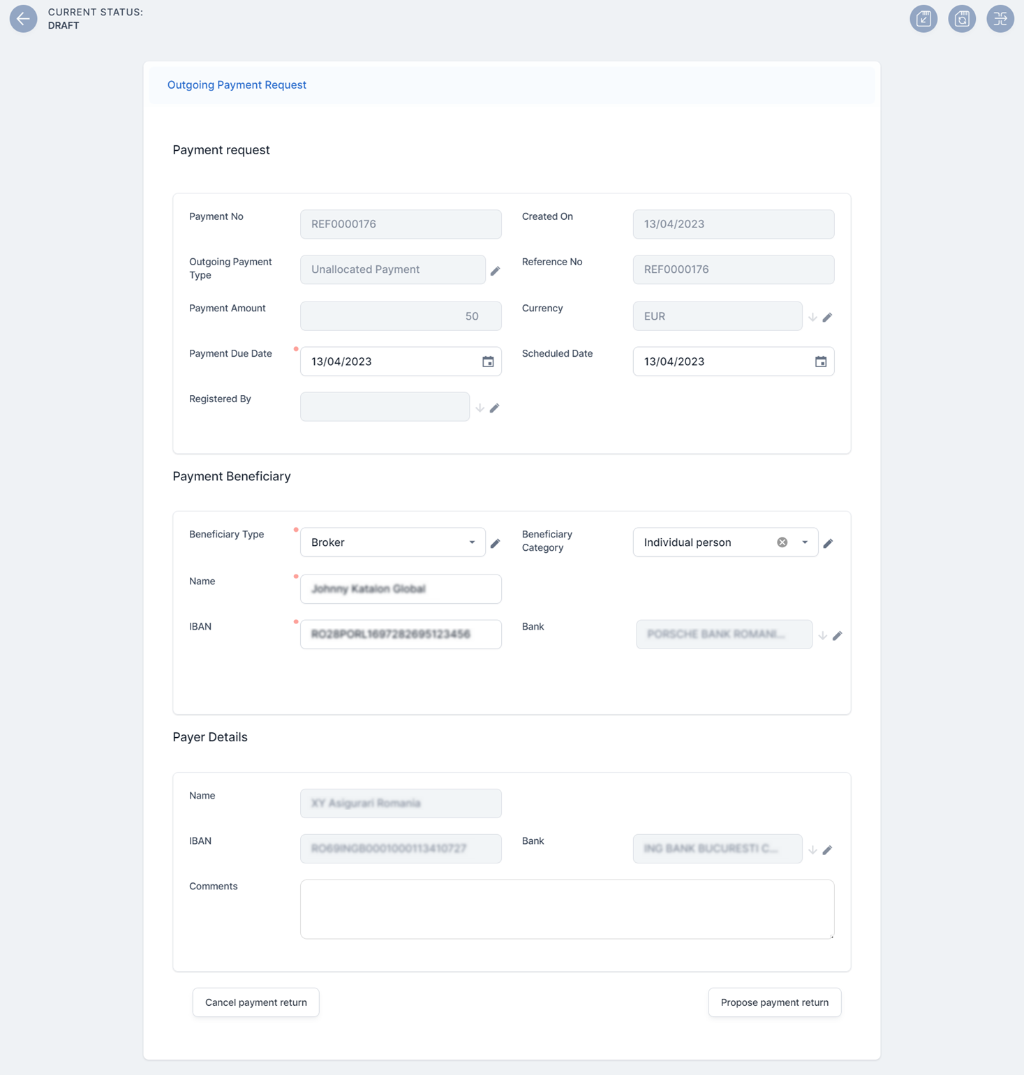Click the save and reload icon

point(961,19)
